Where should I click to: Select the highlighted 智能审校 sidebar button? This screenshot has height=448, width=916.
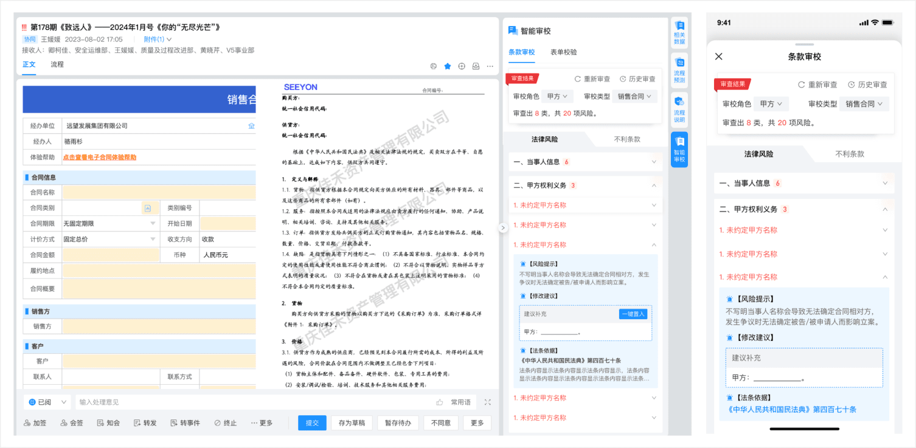[x=679, y=150]
